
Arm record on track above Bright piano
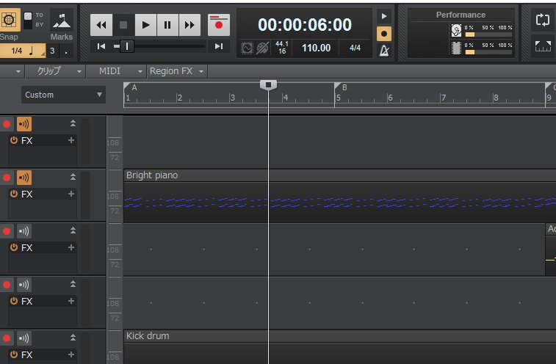[x=7, y=124]
